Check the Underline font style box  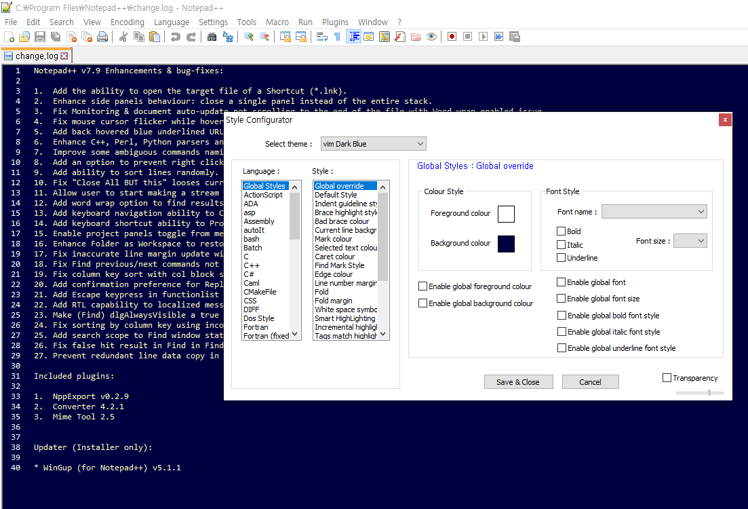pos(562,258)
